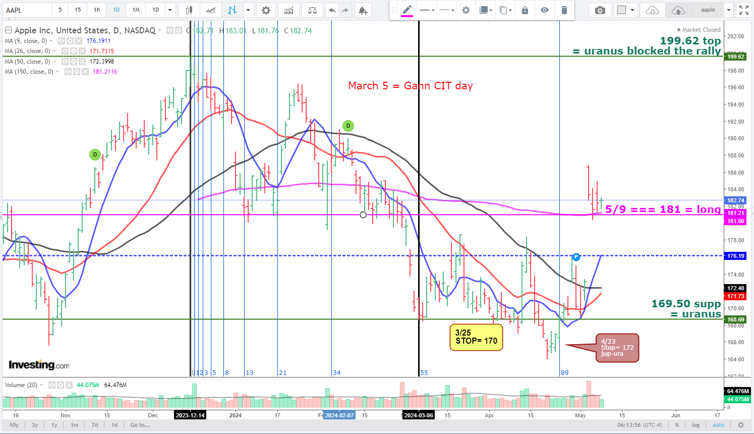Open settings gear for MA (9, close, 0)
Image resolution: width=754 pixels, height=434 pixels.
click(70, 41)
